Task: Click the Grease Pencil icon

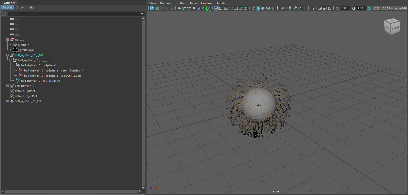Action: [209, 8]
